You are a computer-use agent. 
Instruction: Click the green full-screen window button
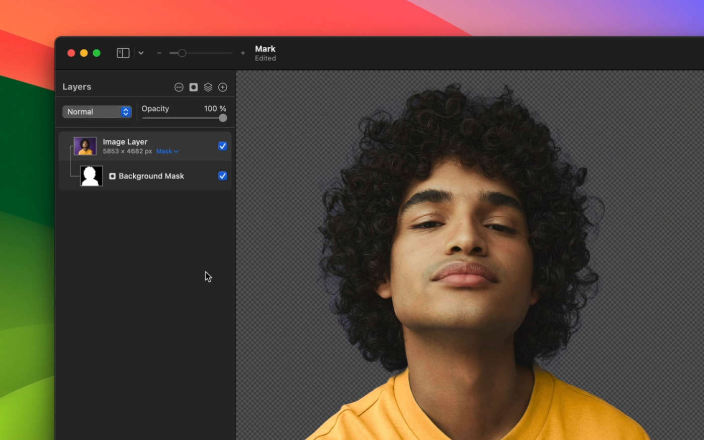pos(97,53)
